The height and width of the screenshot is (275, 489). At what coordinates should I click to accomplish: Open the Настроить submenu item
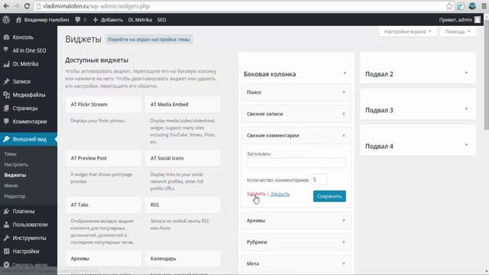(16, 165)
